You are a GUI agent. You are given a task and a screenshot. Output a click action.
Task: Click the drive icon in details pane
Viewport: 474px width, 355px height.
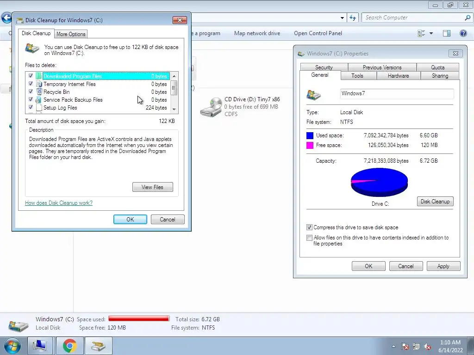point(19,325)
